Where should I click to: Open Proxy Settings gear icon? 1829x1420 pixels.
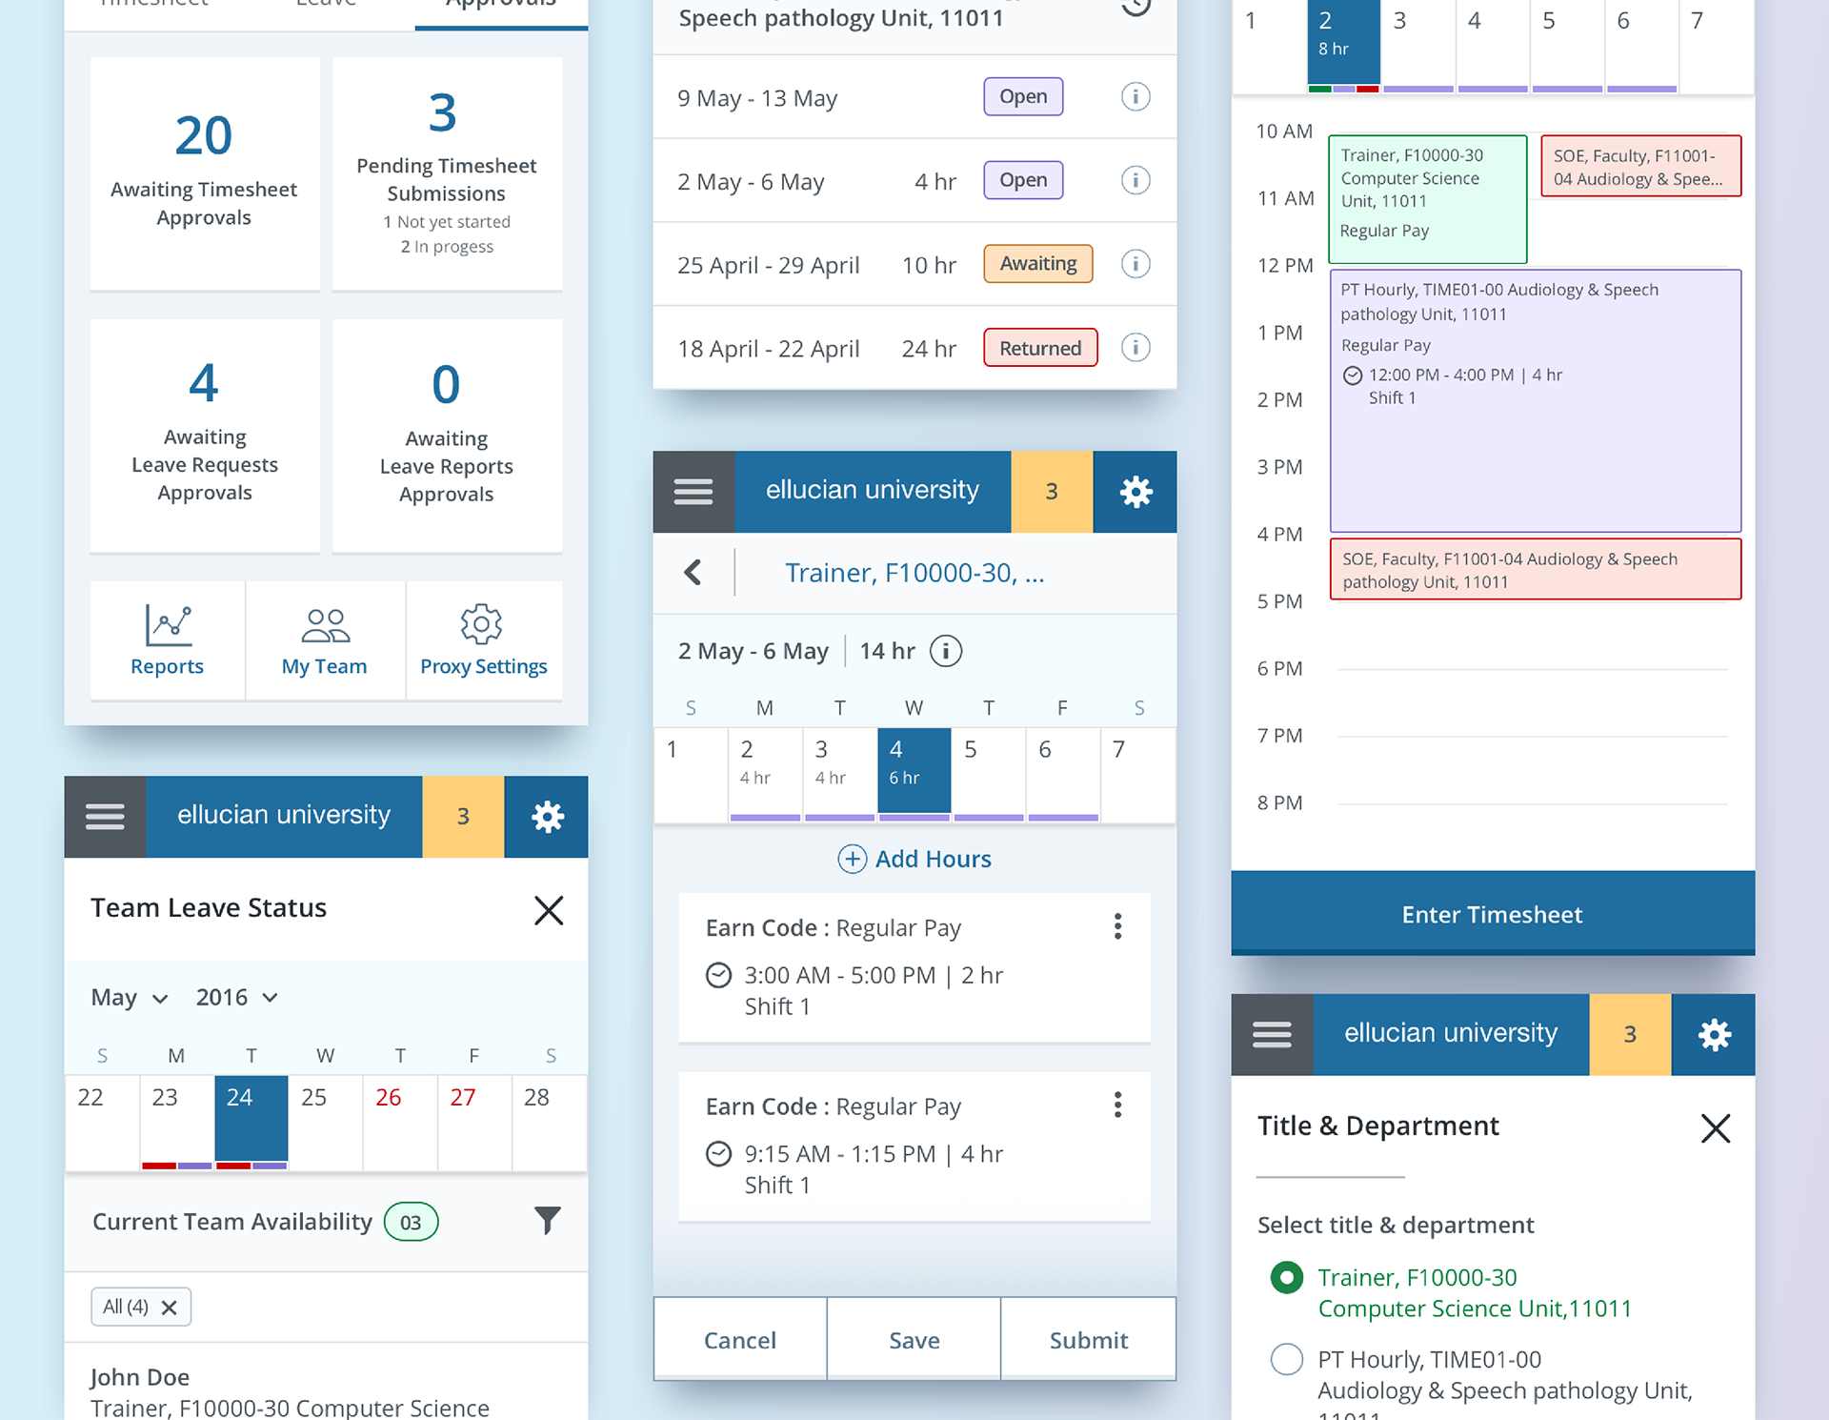pos(482,625)
